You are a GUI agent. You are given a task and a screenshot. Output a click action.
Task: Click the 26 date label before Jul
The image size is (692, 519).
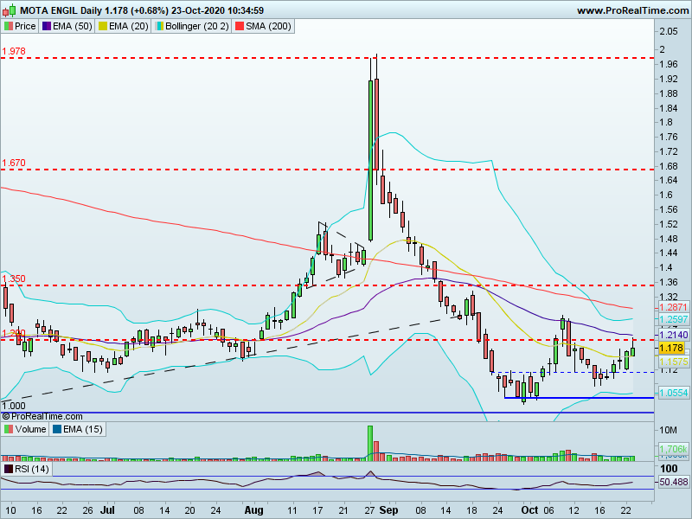pyautogui.click(x=88, y=510)
